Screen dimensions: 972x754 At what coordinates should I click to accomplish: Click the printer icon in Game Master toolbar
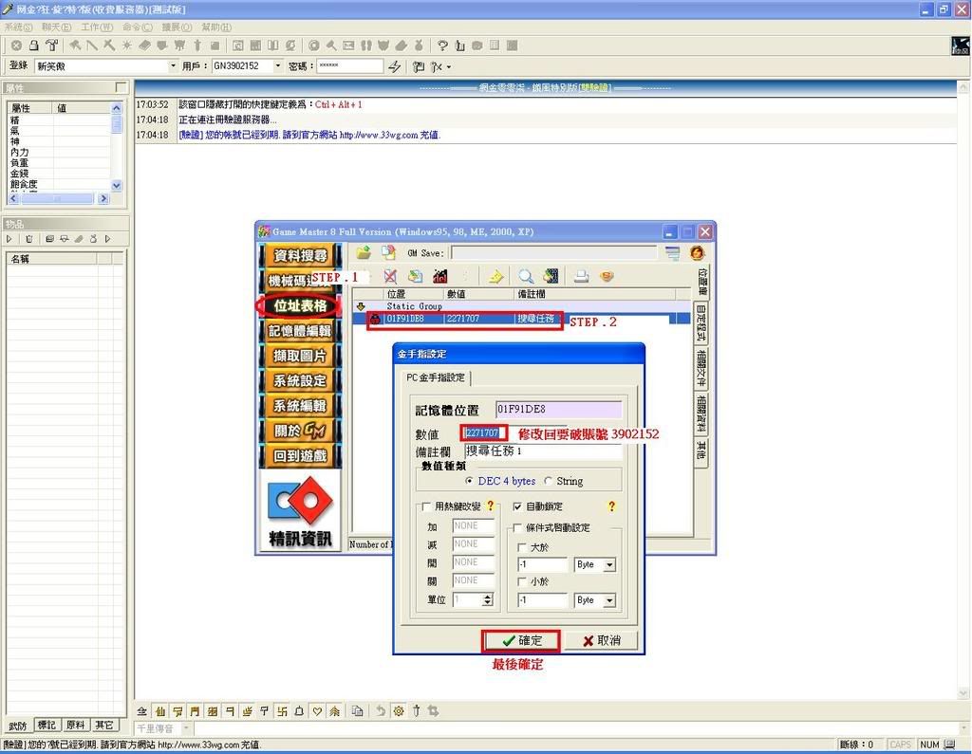(581, 277)
